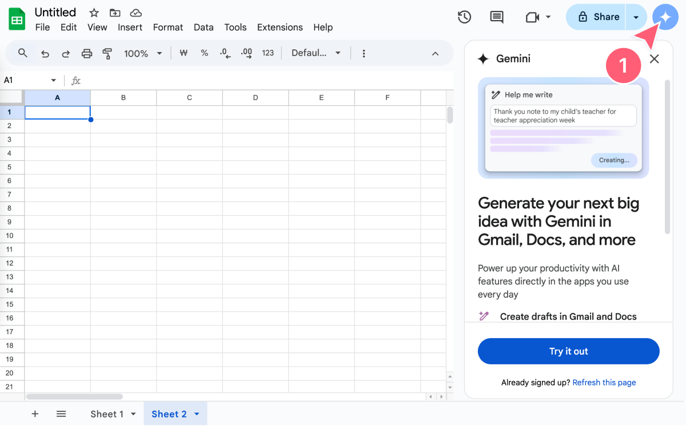686x429 pixels.
Task: Switch to the Sheet 1 tab
Action: 107,414
